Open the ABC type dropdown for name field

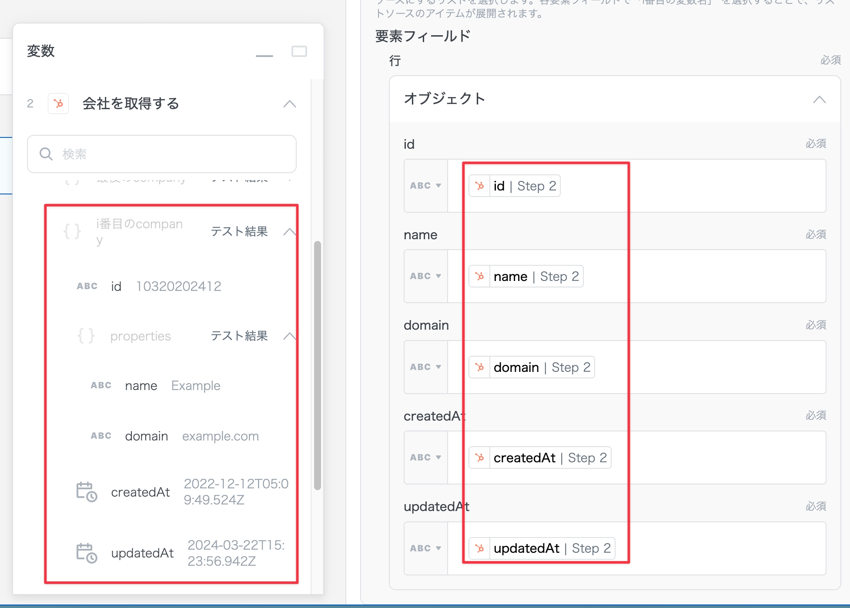click(425, 276)
